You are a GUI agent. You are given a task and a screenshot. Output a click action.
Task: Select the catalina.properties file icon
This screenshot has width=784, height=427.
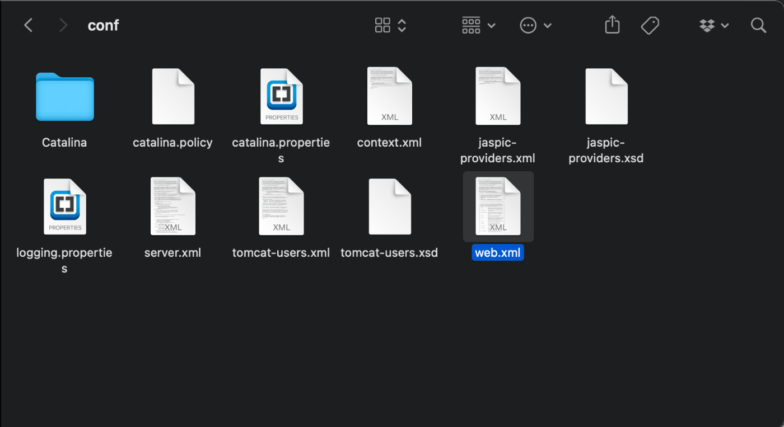pyautogui.click(x=281, y=96)
